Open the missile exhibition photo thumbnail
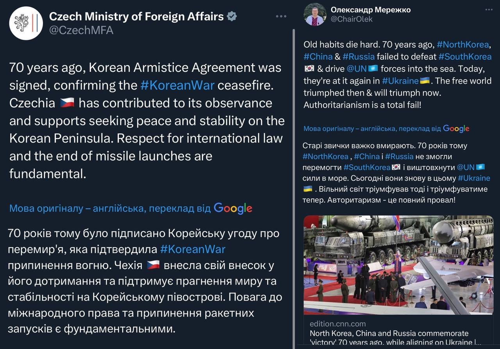 [398, 265]
